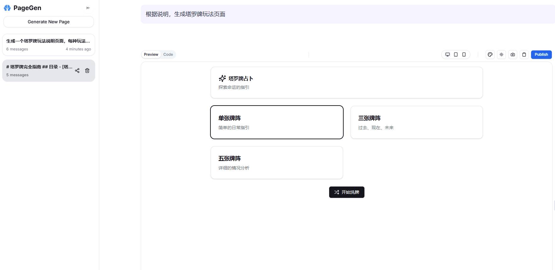Open the conversation '生成一个塔罗牌玩法说明页面'

coord(49,45)
